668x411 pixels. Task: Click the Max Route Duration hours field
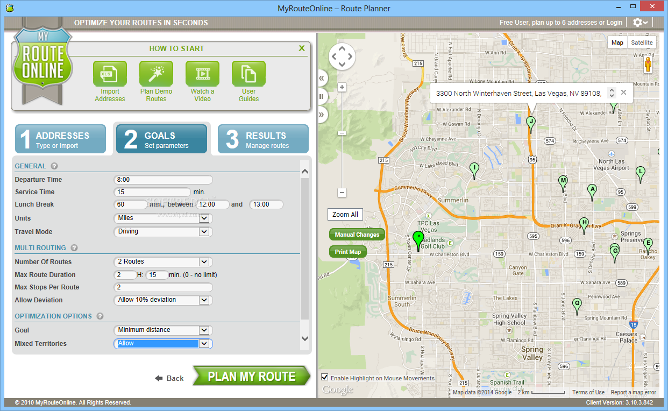tap(125, 275)
